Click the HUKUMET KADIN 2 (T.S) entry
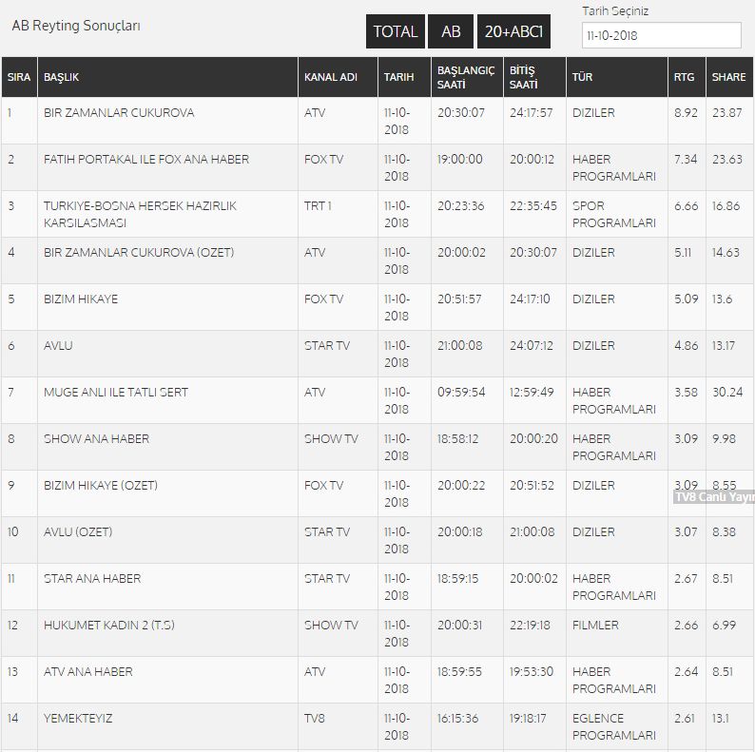This screenshot has width=755, height=752. coord(109,625)
